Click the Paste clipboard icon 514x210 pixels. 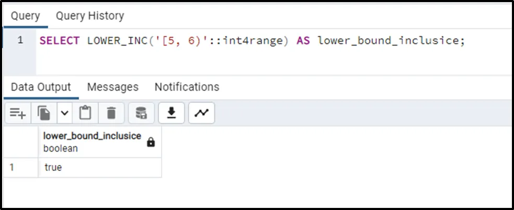click(85, 113)
